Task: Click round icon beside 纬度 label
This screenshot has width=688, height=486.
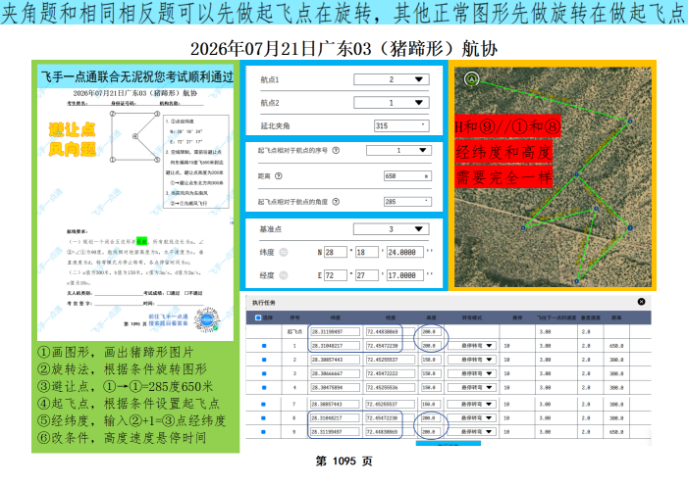Action: click(284, 252)
